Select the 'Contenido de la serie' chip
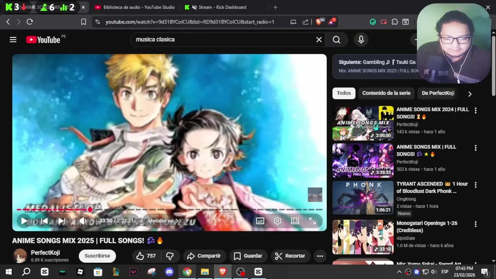This screenshot has height=279, width=496. [386, 93]
